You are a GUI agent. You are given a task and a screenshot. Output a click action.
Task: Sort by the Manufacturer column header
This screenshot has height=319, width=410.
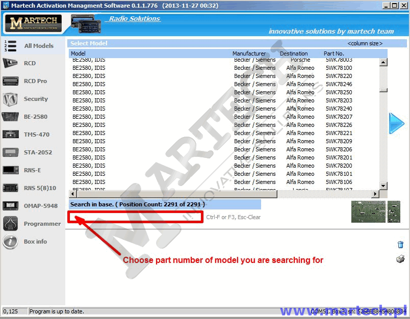pyautogui.click(x=249, y=54)
